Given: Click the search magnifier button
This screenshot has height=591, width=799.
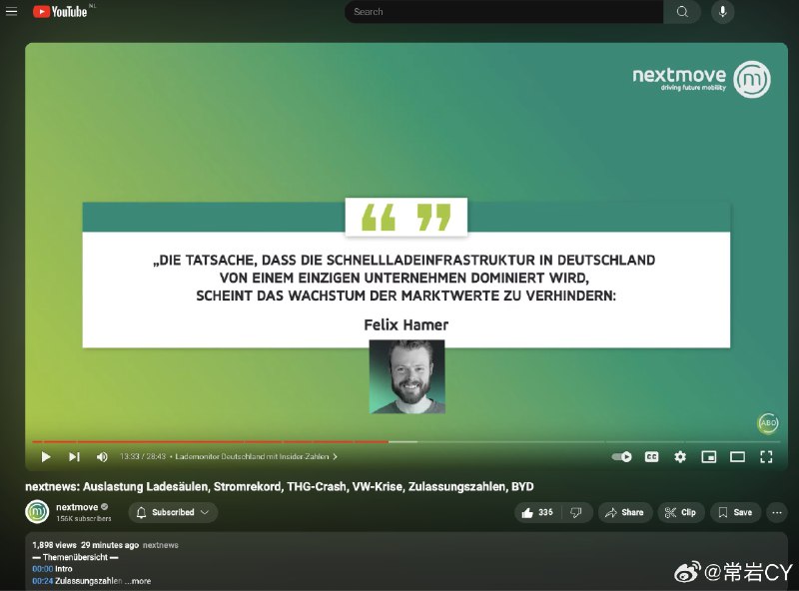Looking at the screenshot, I should [682, 12].
